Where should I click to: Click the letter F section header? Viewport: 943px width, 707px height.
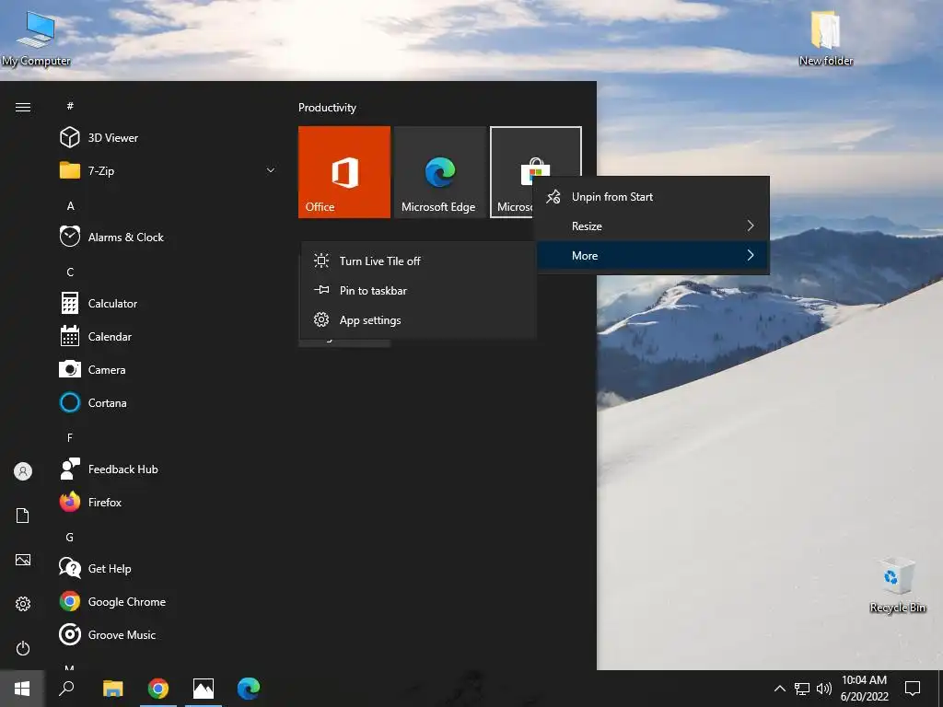[x=70, y=437]
